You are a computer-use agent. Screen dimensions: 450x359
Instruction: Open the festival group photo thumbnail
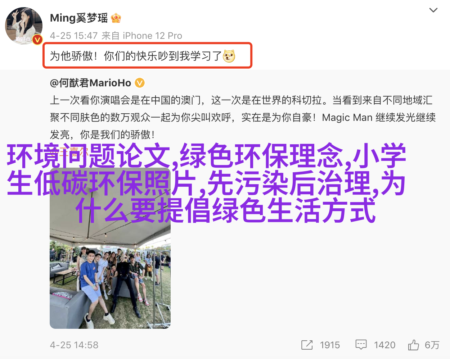point(110,248)
